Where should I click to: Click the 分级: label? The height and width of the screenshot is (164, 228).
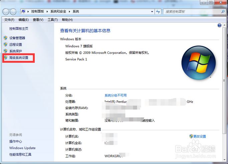point(69,95)
